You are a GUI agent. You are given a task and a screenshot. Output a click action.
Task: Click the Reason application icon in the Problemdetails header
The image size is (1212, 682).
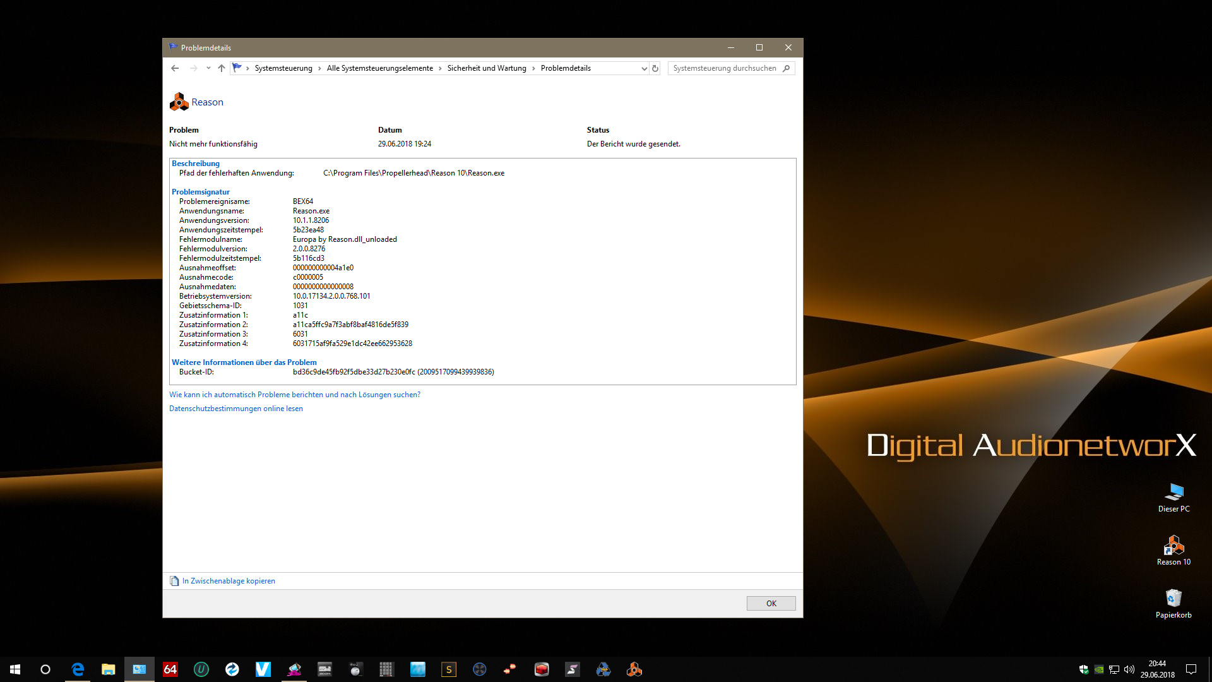179,102
